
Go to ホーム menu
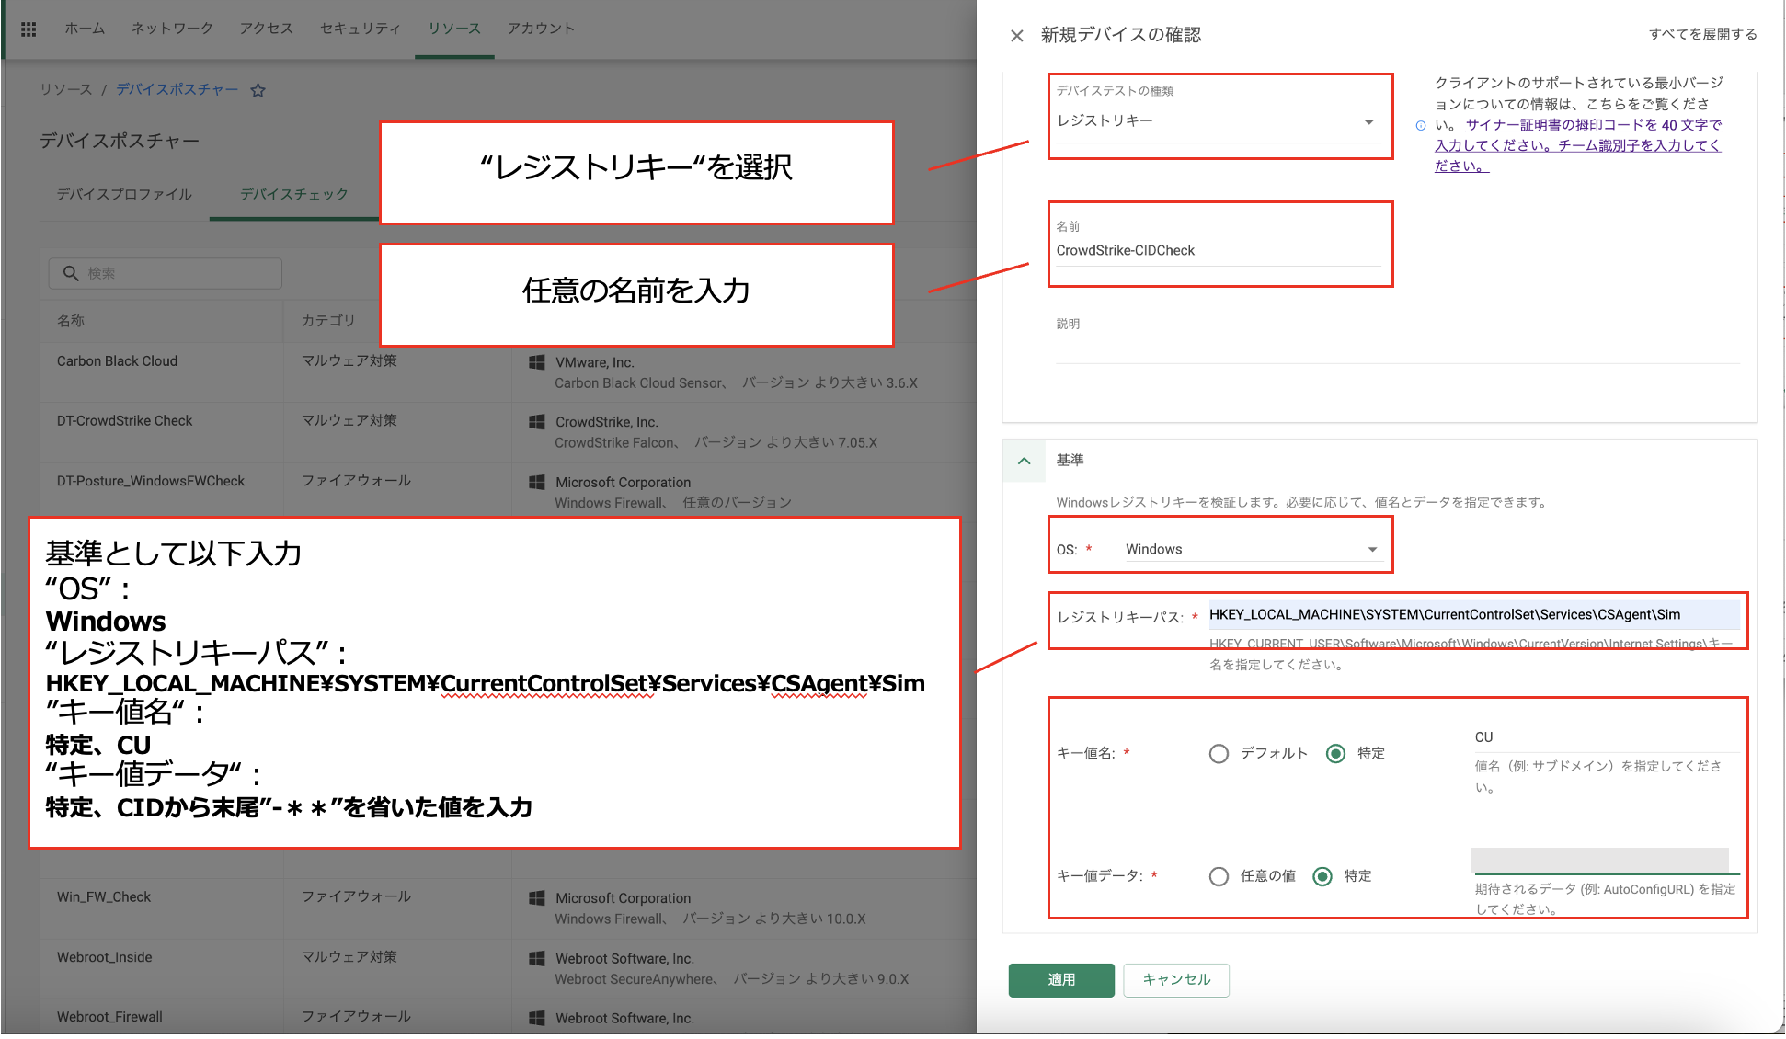tap(85, 29)
